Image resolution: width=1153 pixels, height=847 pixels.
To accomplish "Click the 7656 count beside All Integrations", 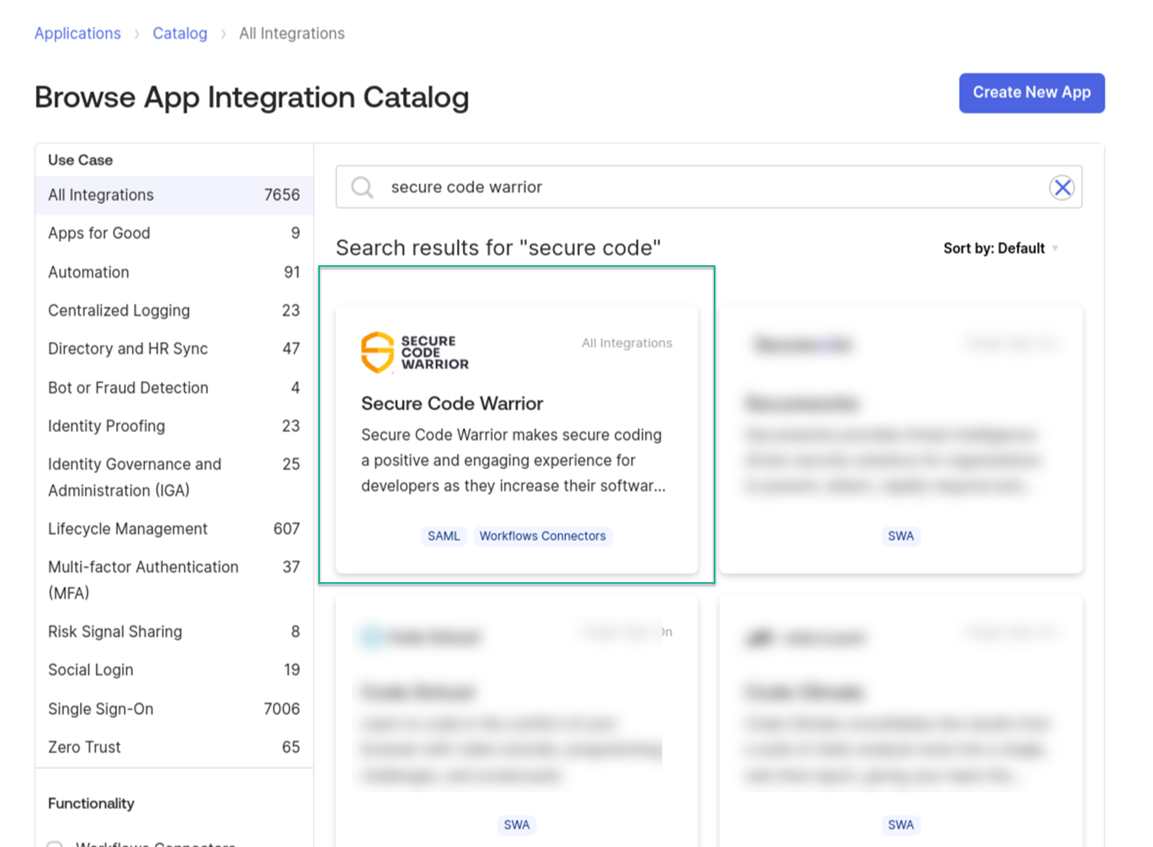I will [x=282, y=196].
